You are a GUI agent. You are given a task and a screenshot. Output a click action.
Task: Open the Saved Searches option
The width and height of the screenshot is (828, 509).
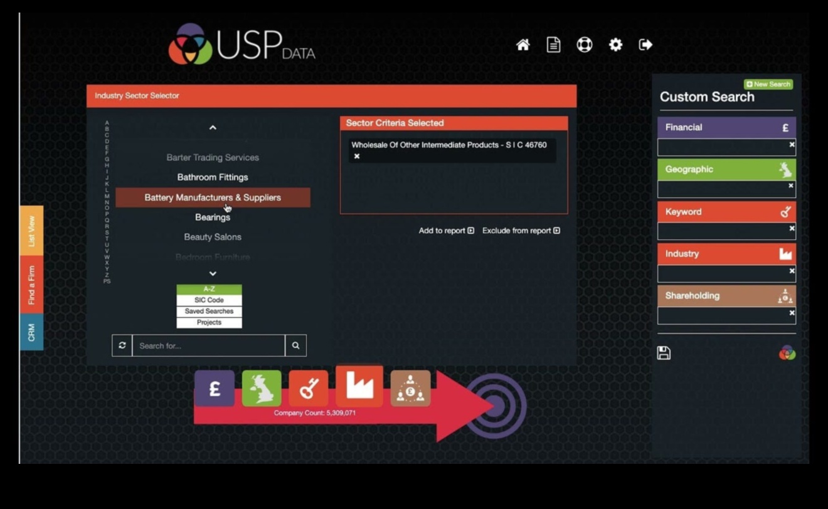(209, 312)
